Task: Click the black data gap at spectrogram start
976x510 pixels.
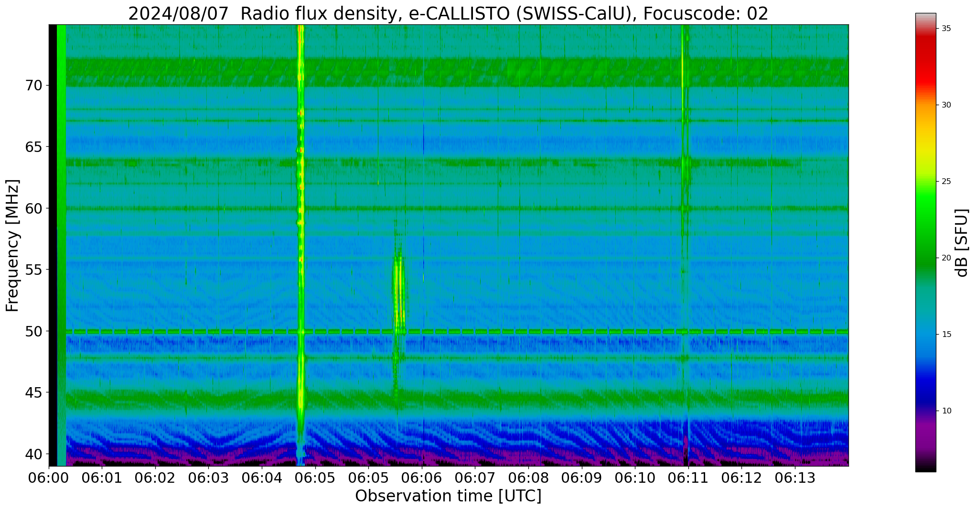Action: pyautogui.click(x=53, y=245)
